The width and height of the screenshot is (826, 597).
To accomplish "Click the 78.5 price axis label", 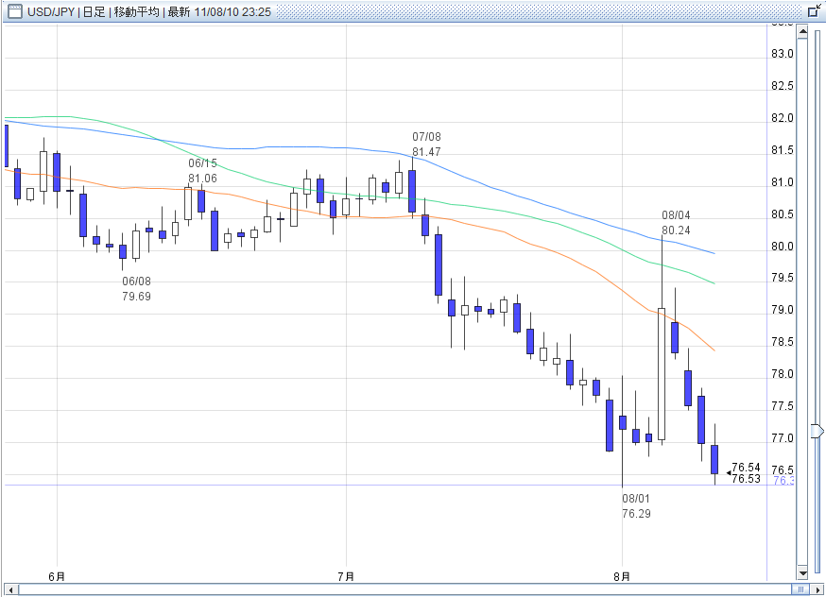I will click(x=783, y=342).
